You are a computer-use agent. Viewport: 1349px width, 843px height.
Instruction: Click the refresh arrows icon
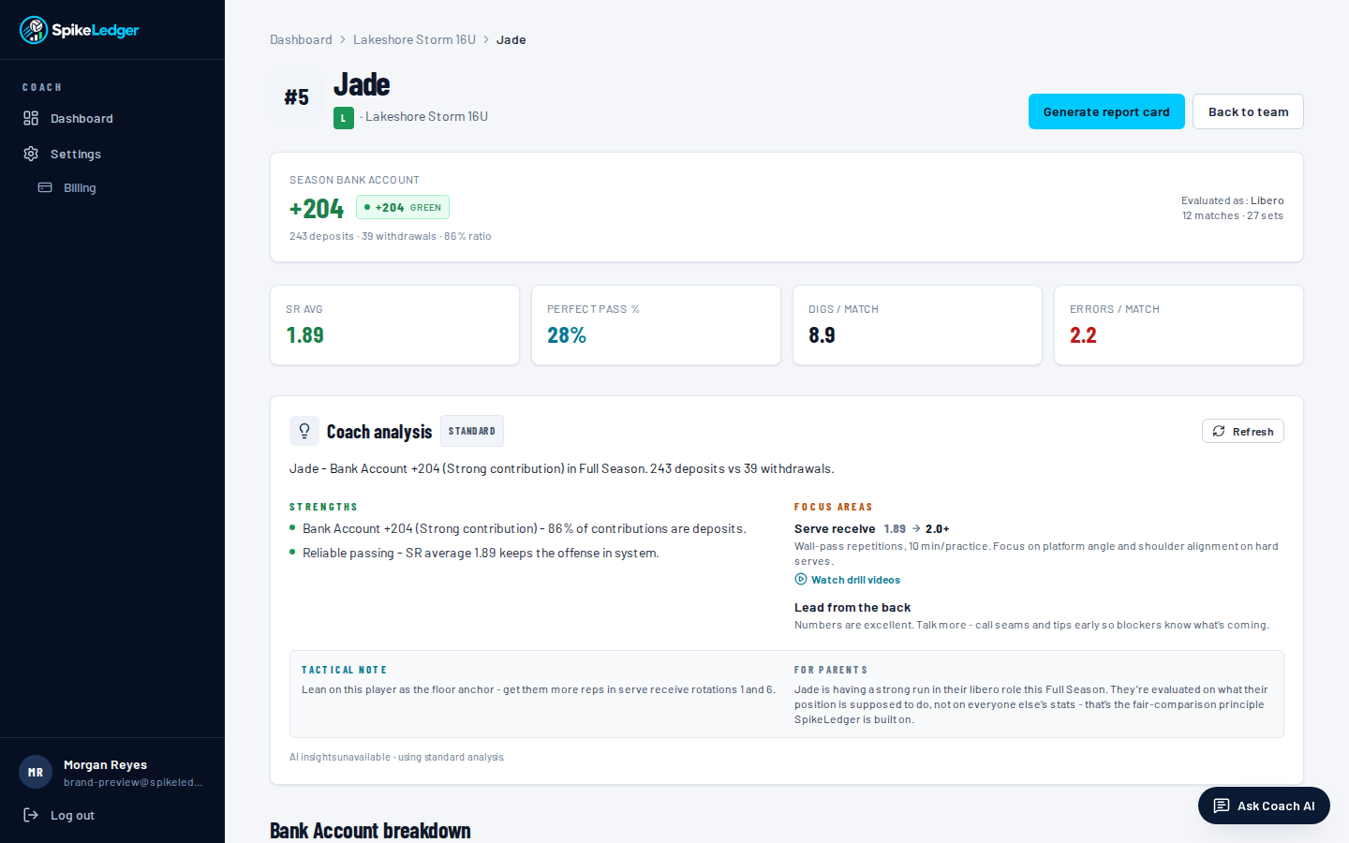point(1219,431)
